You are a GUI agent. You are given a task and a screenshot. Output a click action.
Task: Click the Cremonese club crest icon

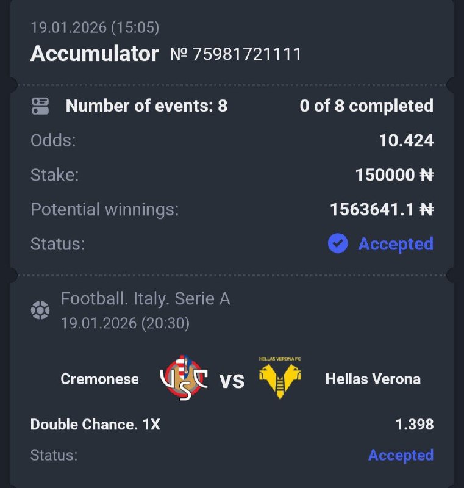point(184,379)
